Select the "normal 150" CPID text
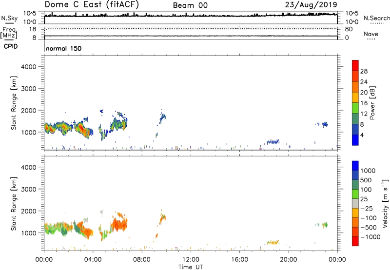 coord(64,48)
